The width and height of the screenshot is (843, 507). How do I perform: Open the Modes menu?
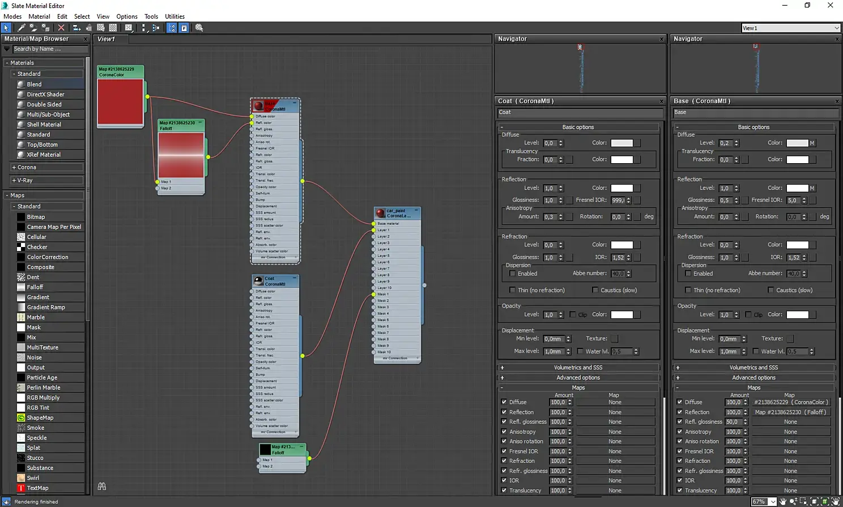click(x=12, y=16)
